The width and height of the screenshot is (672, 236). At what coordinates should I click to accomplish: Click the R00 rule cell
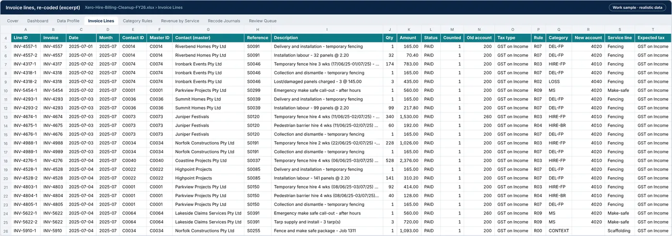pos(539,231)
